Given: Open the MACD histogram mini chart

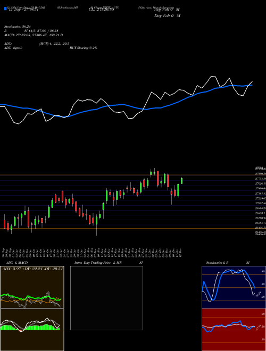Looking at the screenshot, I should [32, 330].
